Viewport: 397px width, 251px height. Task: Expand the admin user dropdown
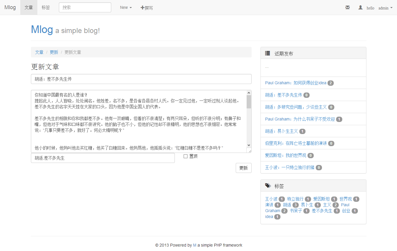coord(385,8)
